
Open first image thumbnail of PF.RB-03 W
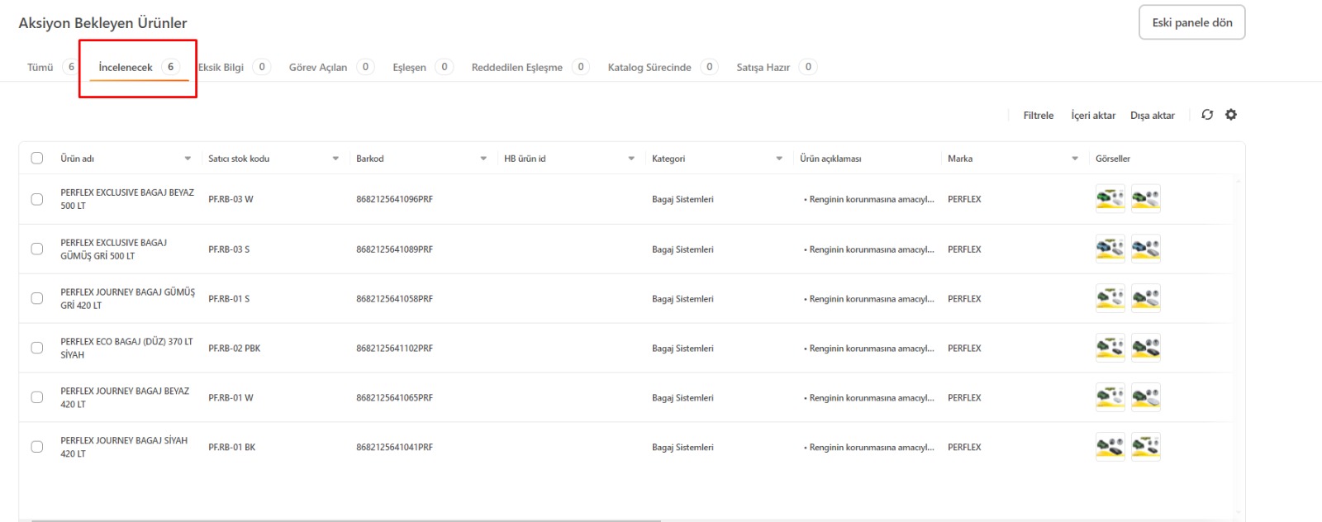click(1110, 199)
